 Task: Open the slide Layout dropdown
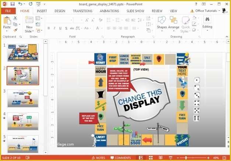coord(39,18)
